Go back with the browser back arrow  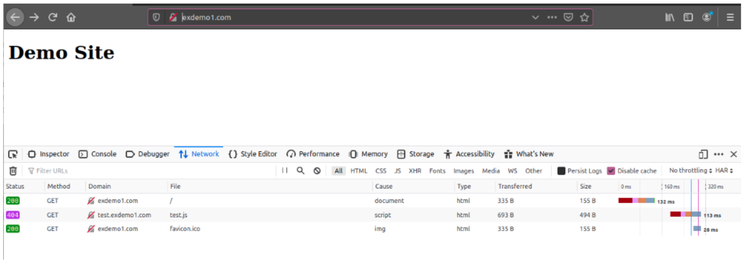point(15,17)
